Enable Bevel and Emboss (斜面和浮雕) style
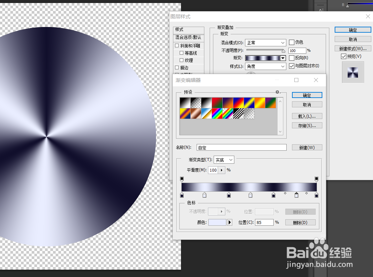 pos(177,45)
